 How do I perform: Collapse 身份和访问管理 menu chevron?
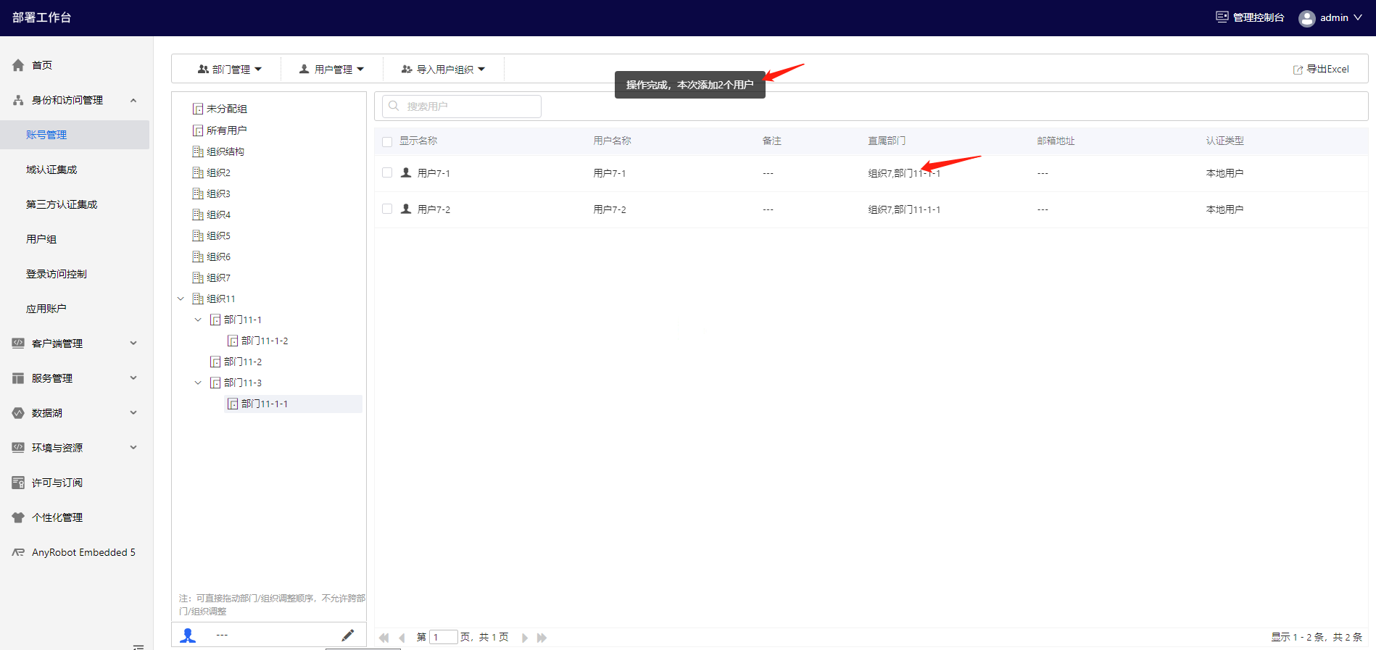tap(133, 100)
